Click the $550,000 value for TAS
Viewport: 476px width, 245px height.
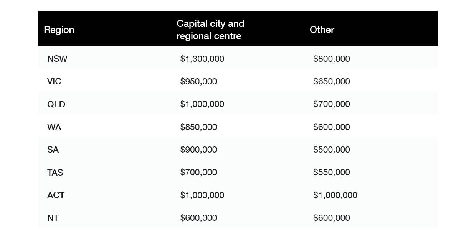coord(332,173)
